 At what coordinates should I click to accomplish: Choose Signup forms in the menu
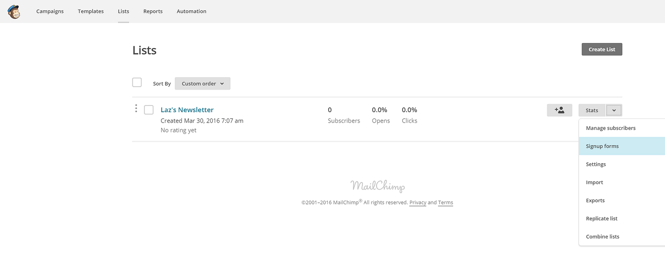click(622, 146)
